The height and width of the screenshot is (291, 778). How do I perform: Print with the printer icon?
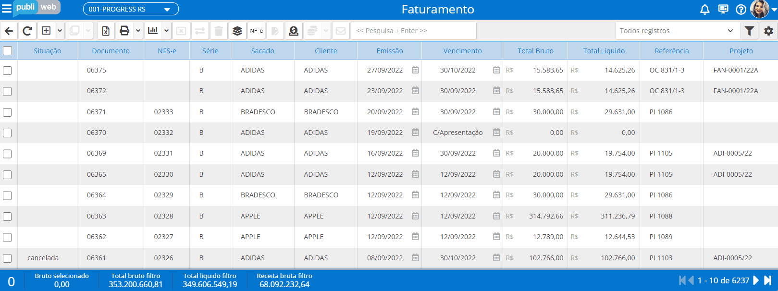(124, 31)
